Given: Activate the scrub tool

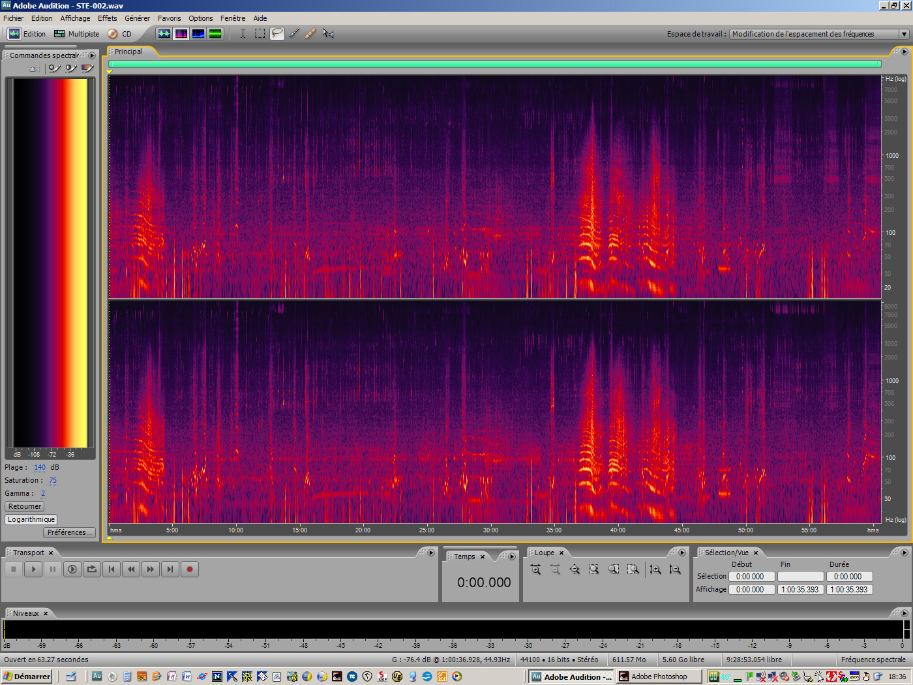Looking at the screenshot, I should (328, 33).
